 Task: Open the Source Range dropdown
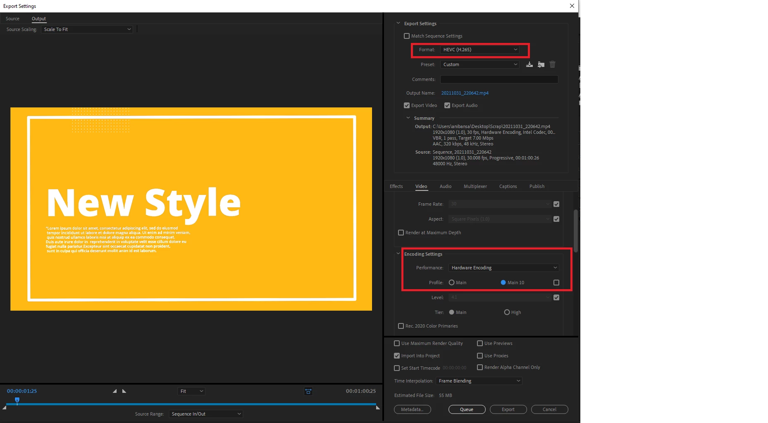(x=206, y=414)
